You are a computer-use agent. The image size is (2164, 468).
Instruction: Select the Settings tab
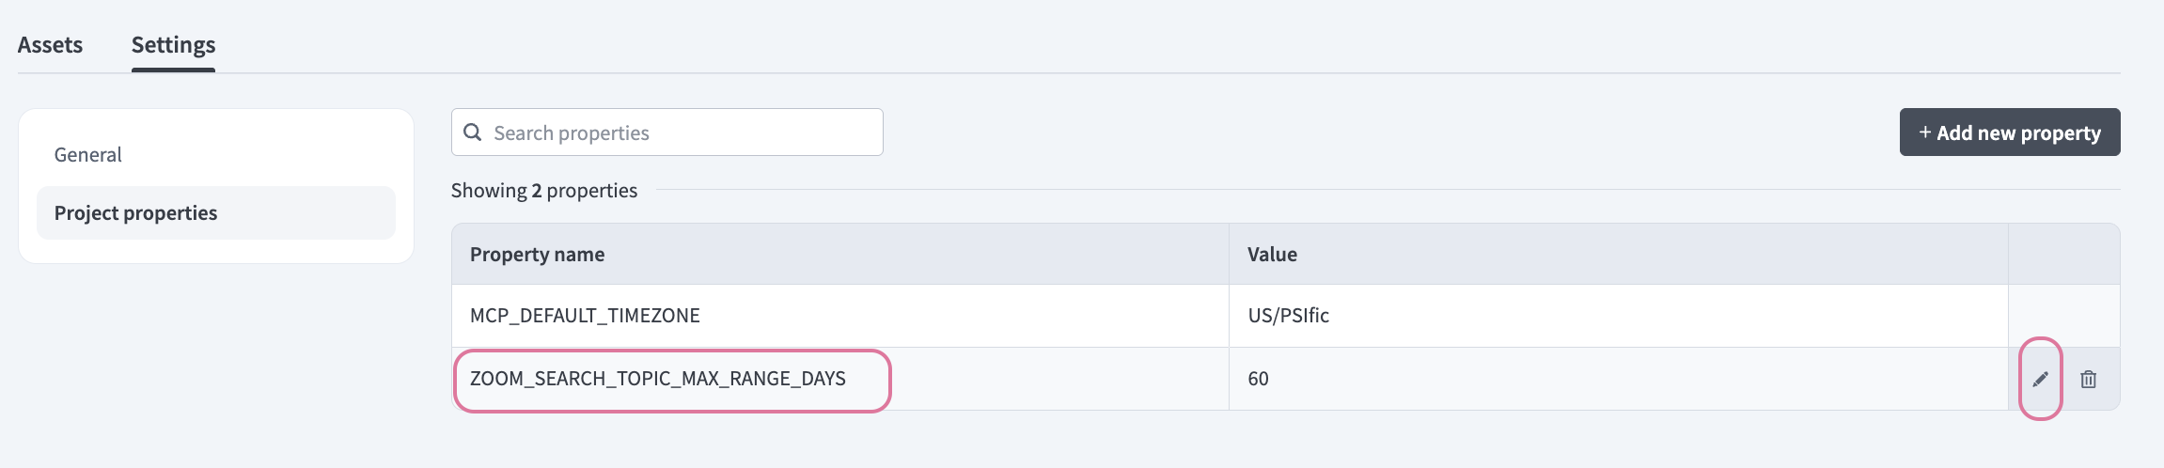click(173, 44)
